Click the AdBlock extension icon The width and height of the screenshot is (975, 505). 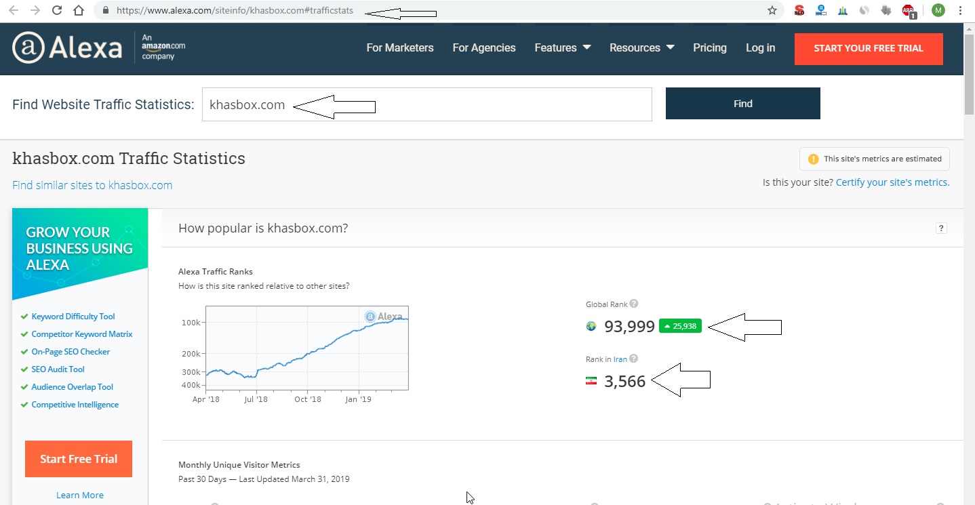[x=908, y=10]
